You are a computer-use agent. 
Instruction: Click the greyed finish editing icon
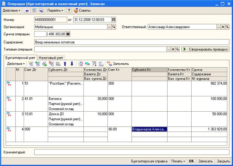tap(58, 64)
